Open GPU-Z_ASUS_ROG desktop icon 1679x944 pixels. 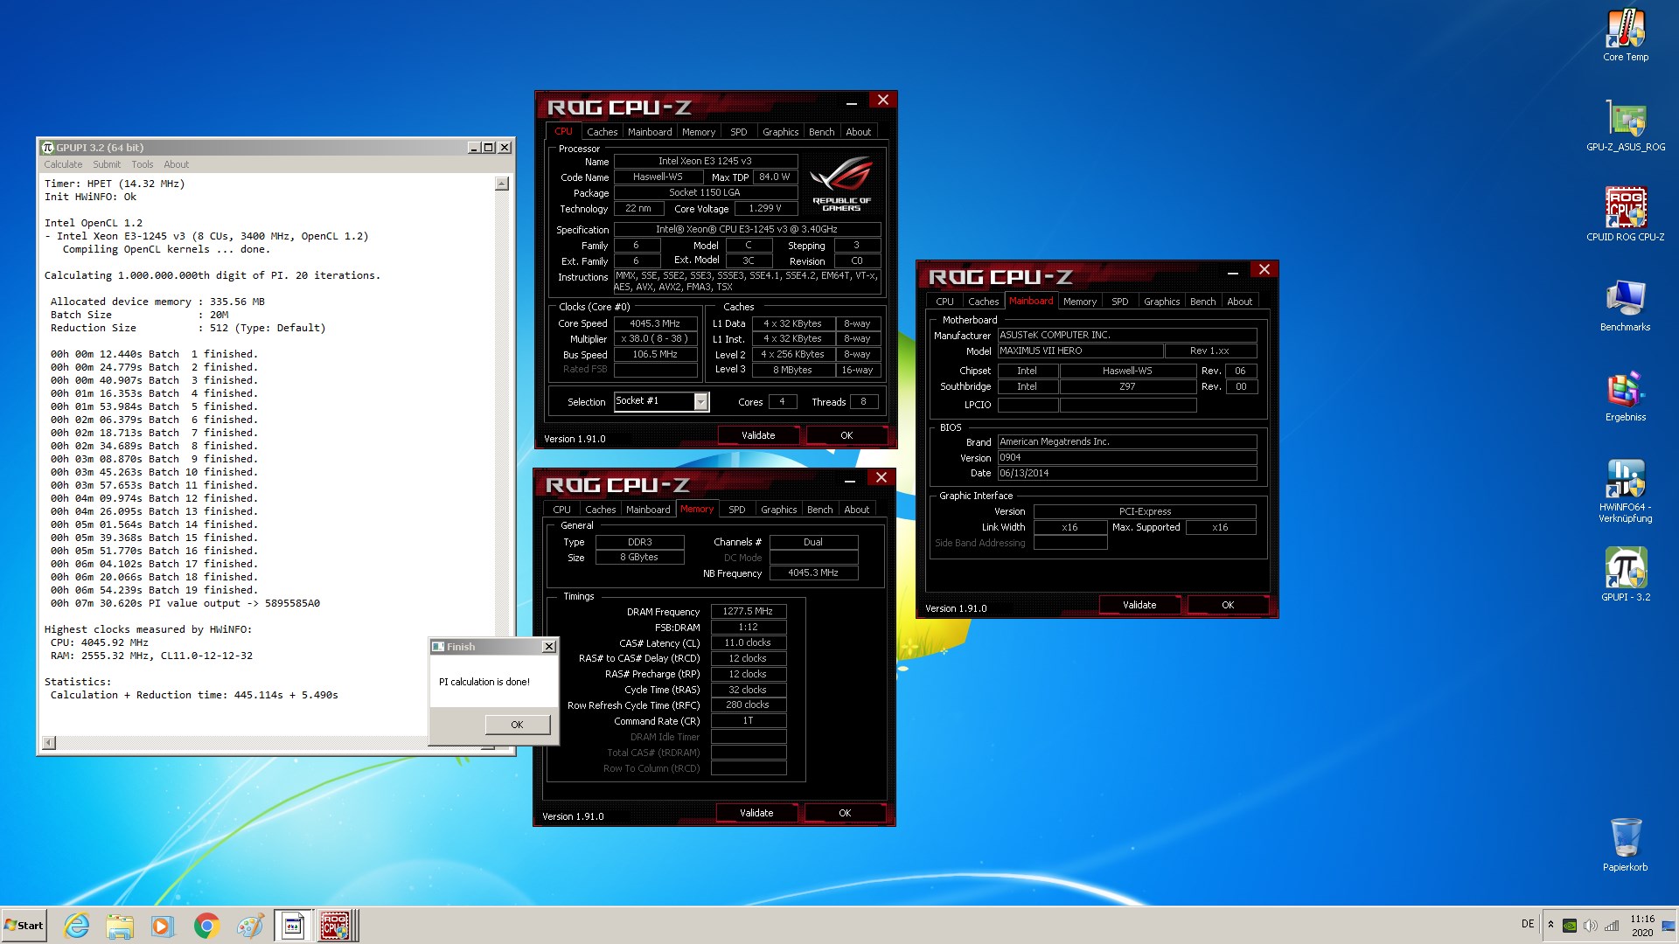[1626, 125]
